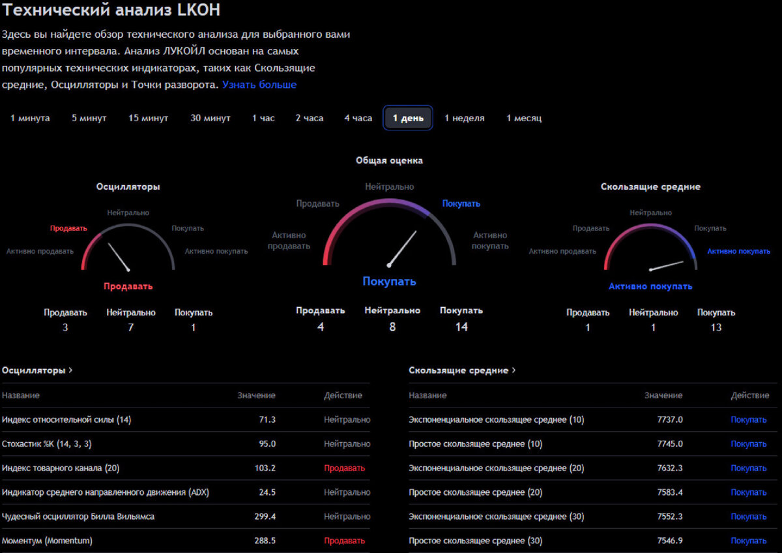Image resolution: width=782 pixels, height=553 pixels.
Task: Click Чудесный осциллятор Билла Вильямса row name
Action: point(78,516)
